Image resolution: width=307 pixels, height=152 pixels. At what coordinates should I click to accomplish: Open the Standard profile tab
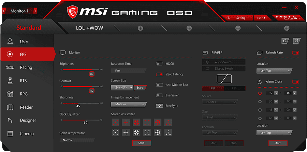click(29, 28)
